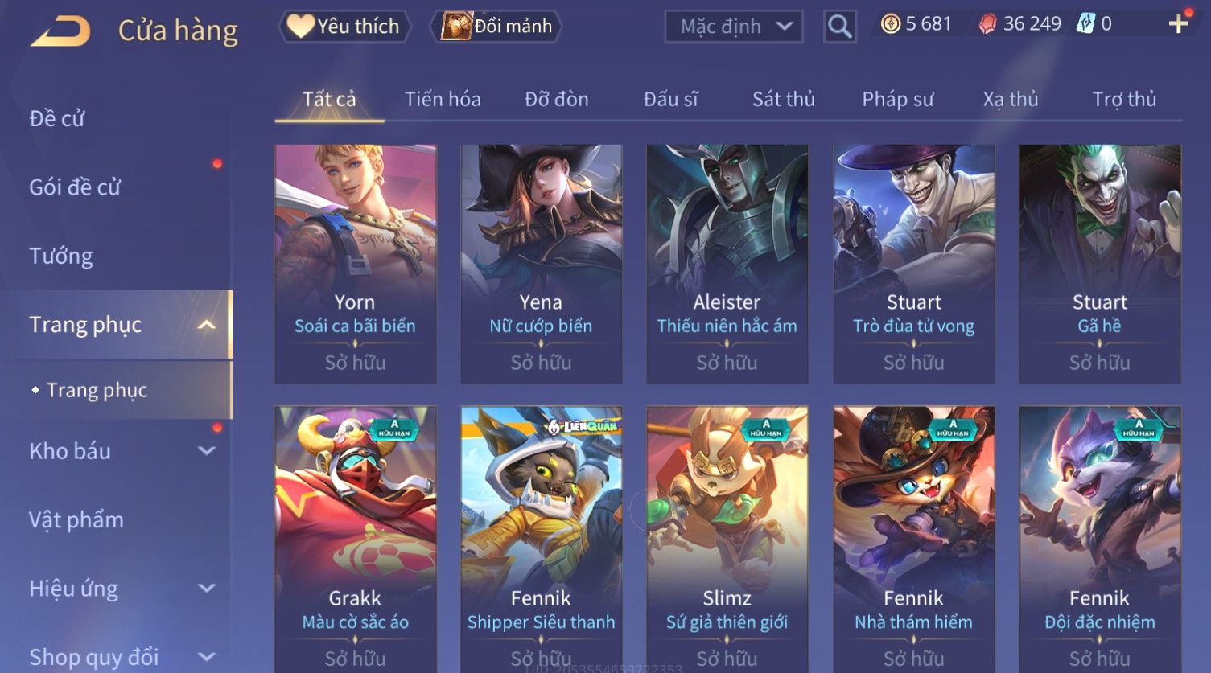Select Yena Nữ cướp biển skin card
The image size is (1211, 673).
pyautogui.click(x=541, y=264)
